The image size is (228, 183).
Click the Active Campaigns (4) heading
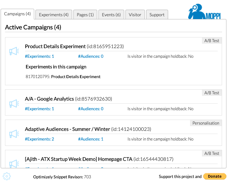click(x=33, y=27)
